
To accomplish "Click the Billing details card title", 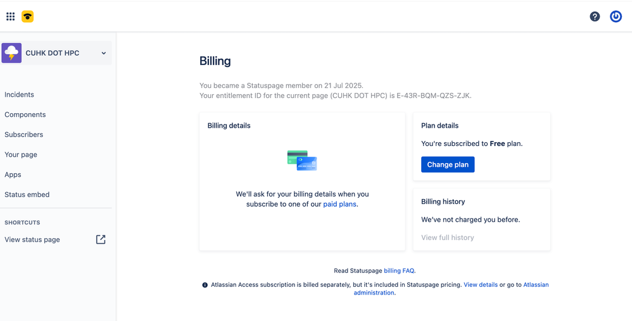I will [229, 126].
